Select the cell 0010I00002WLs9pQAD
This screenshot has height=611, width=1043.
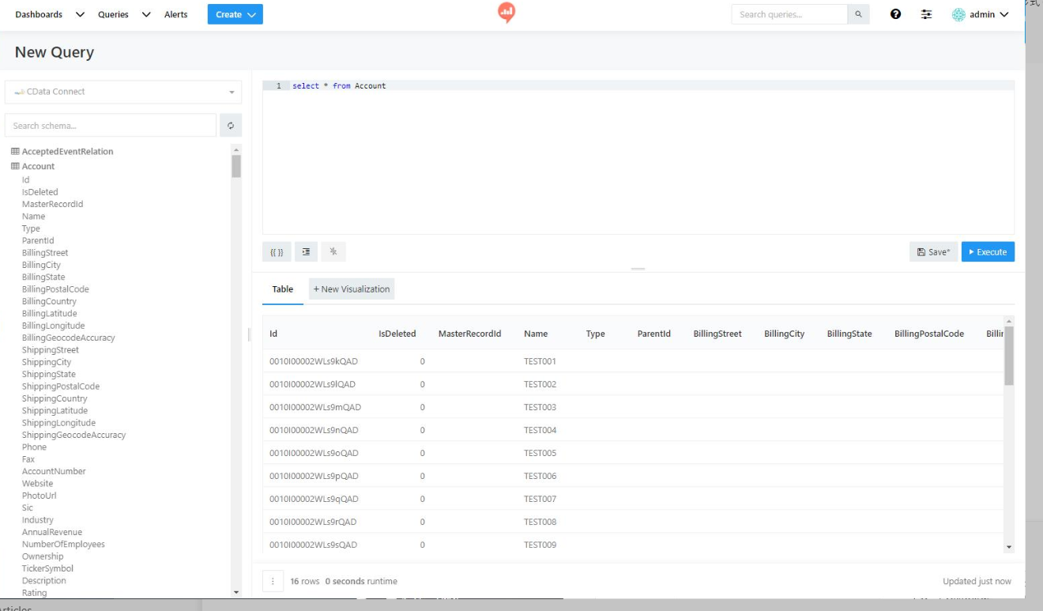click(314, 476)
